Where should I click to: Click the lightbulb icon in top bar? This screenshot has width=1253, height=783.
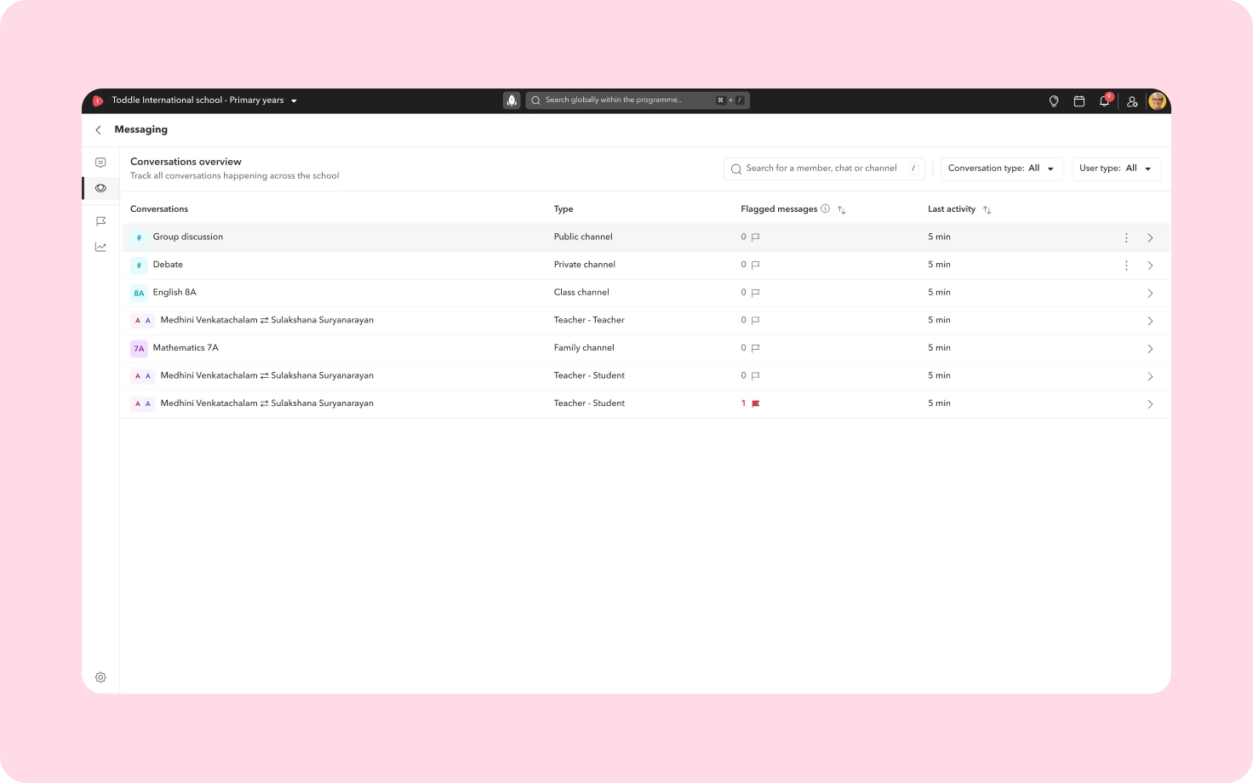click(x=1054, y=101)
